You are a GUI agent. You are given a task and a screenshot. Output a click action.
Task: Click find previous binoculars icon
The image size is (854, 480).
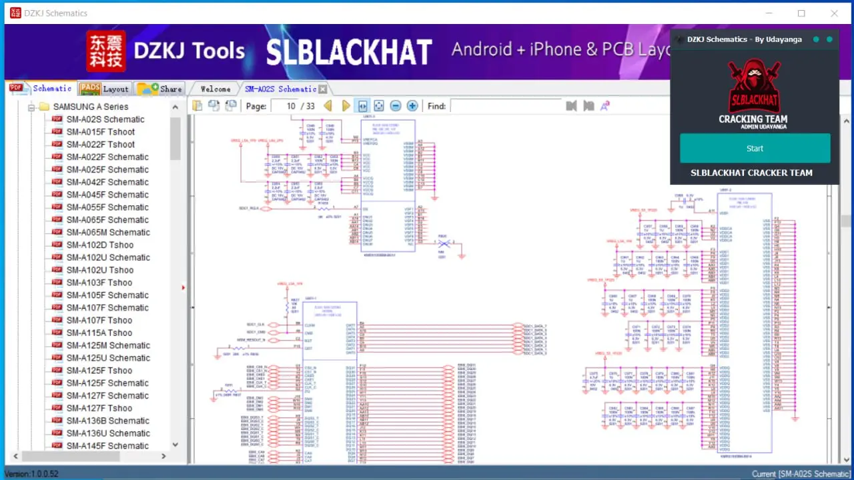571,105
